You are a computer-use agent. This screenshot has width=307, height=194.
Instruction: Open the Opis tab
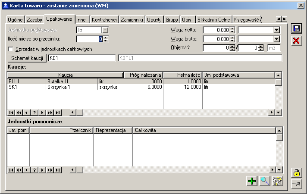pos(187,20)
